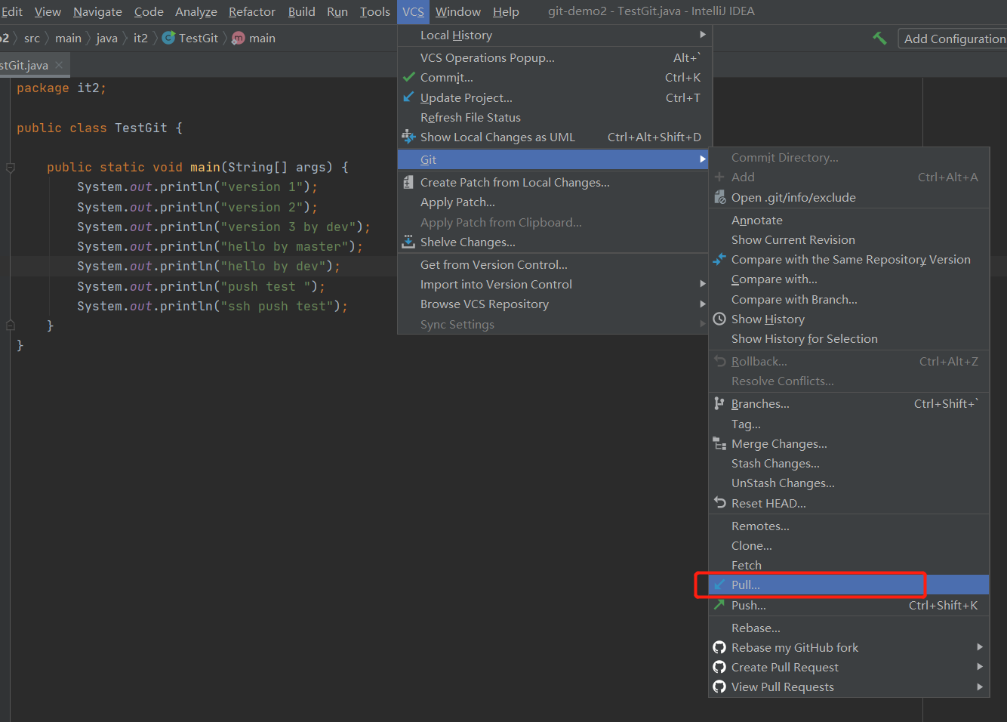Click the fold end marker near the method's closing brace
This screenshot has height=722, width=1007.
(11, 326)
